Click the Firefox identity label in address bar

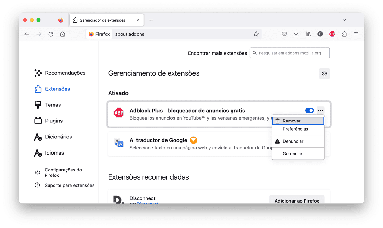tap(99, 34)
